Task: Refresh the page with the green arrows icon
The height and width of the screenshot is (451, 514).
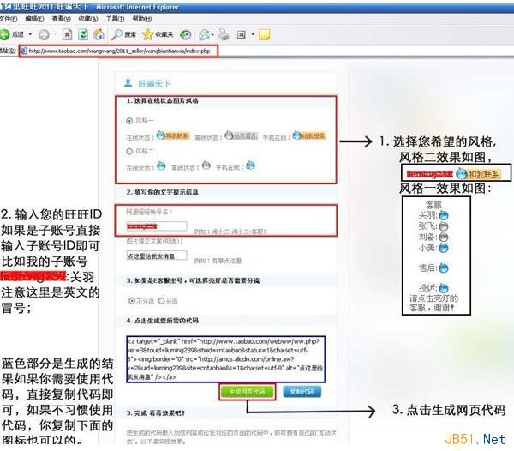Action: 83,34
